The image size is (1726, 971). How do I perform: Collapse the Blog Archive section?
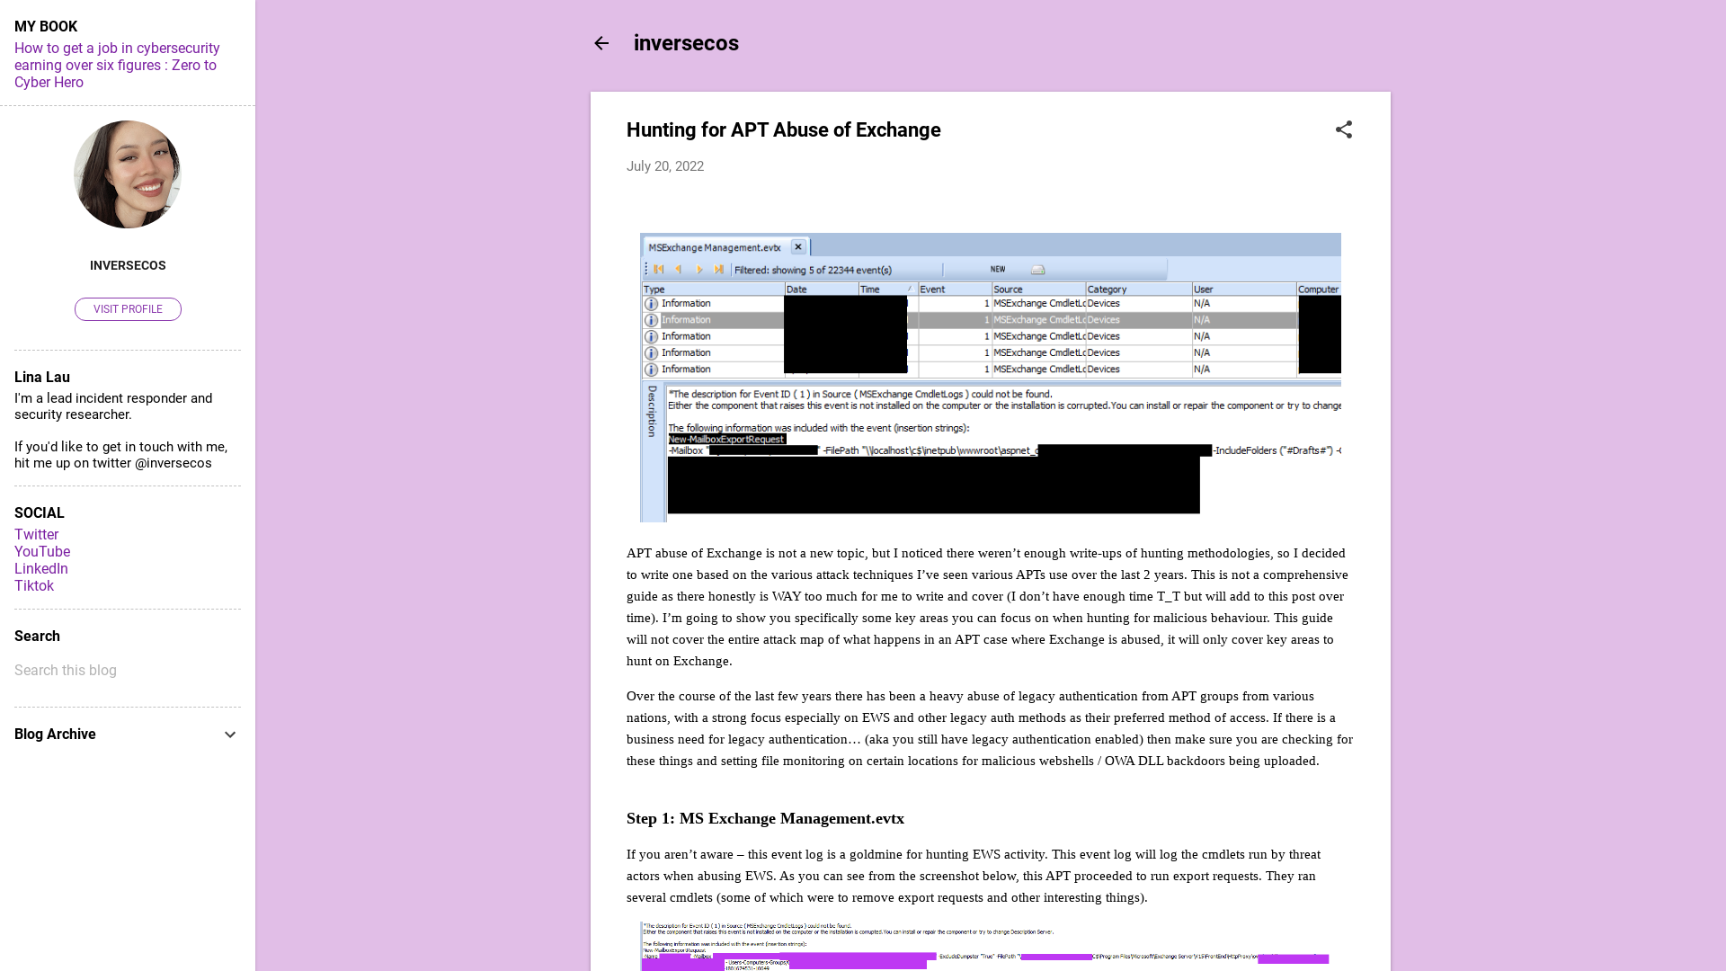(x=230, y=735)
